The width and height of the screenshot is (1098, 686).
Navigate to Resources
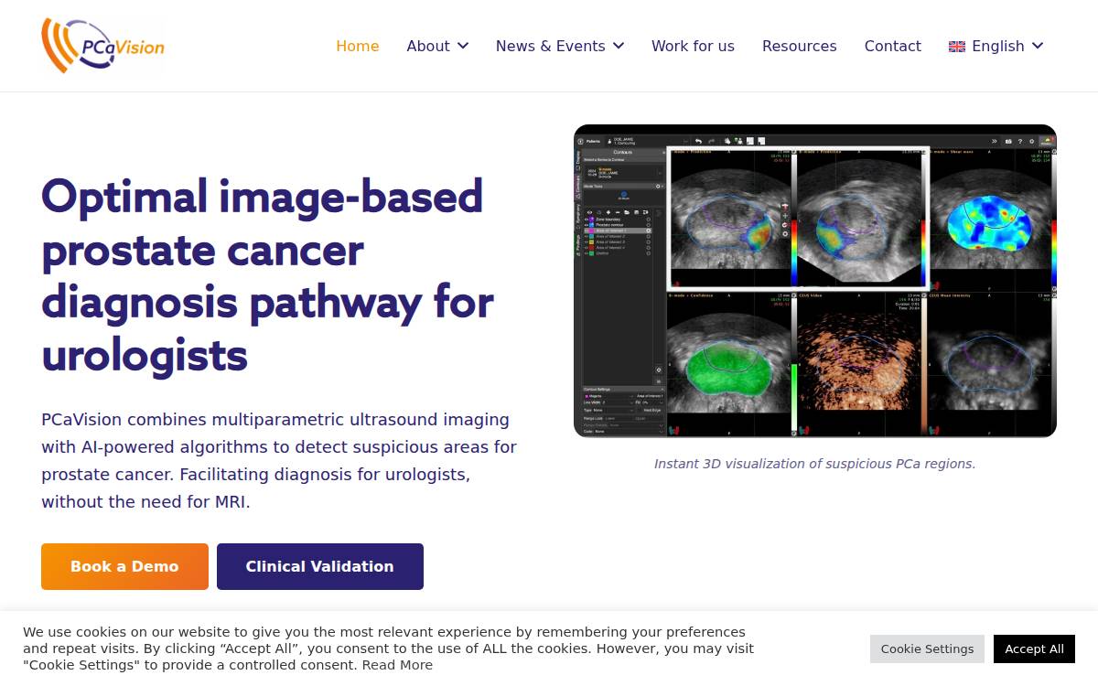tap(800, 46)
